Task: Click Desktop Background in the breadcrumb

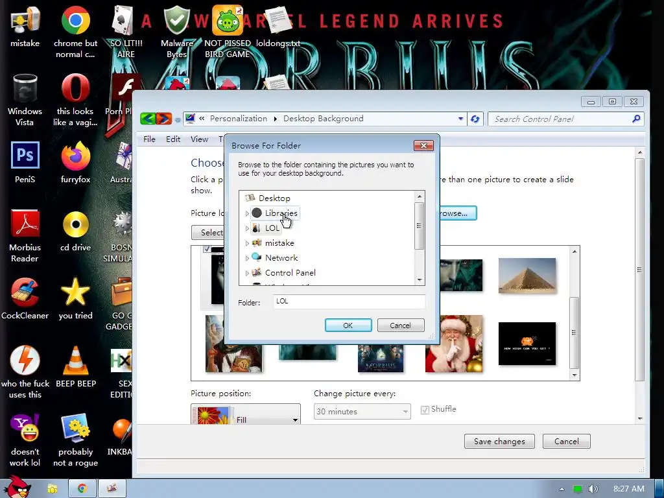Action: tap(324, 119)
